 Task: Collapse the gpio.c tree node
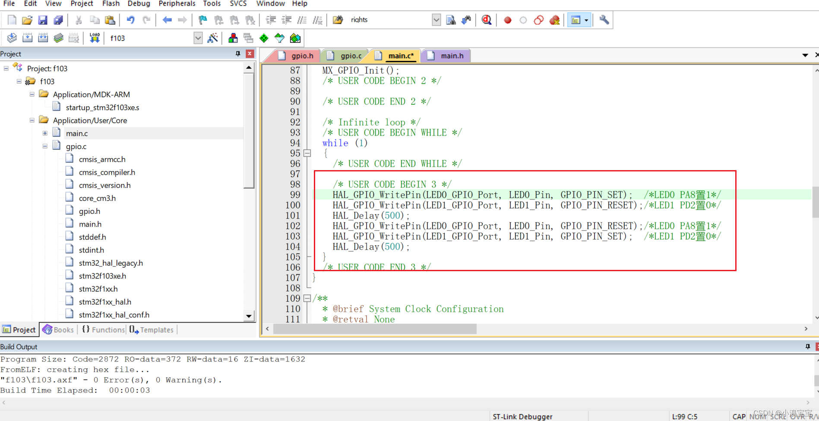[45, 146]
